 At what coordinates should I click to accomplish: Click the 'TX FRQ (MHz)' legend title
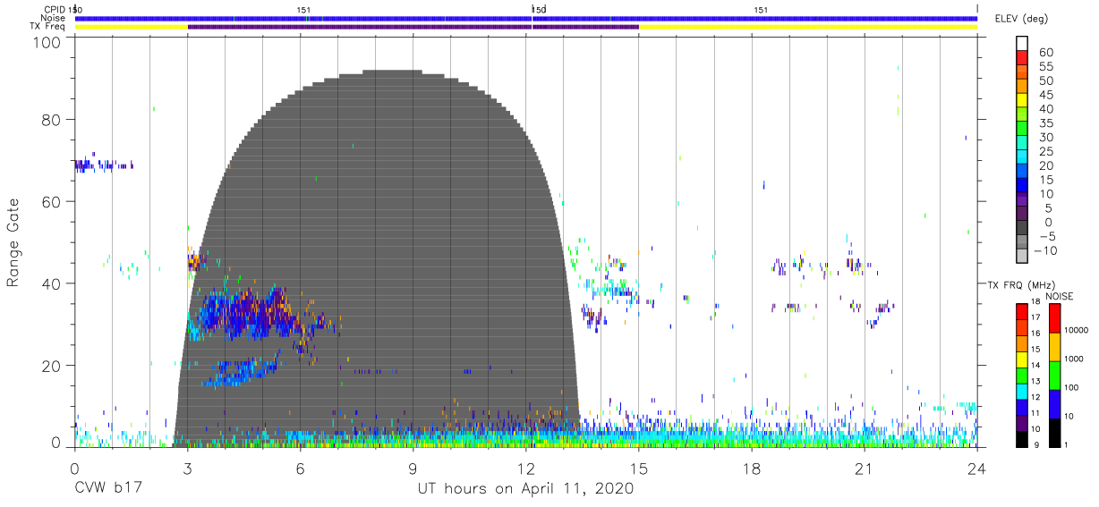tap(1021, 285)
